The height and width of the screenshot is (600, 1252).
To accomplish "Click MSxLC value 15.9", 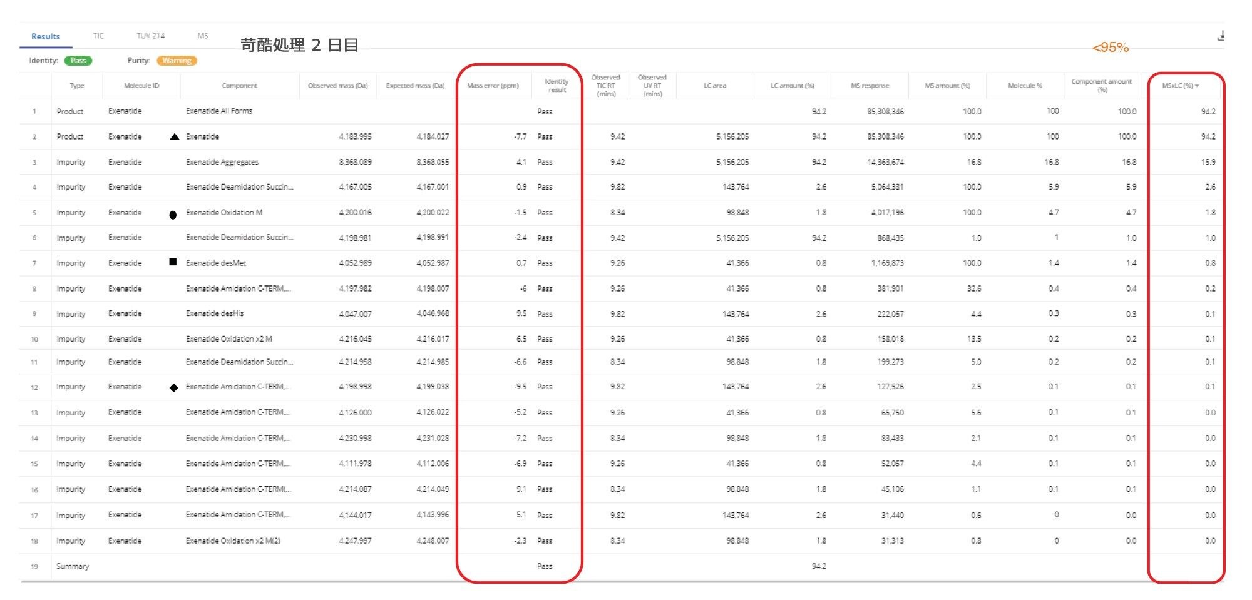I will point(1208,162).
